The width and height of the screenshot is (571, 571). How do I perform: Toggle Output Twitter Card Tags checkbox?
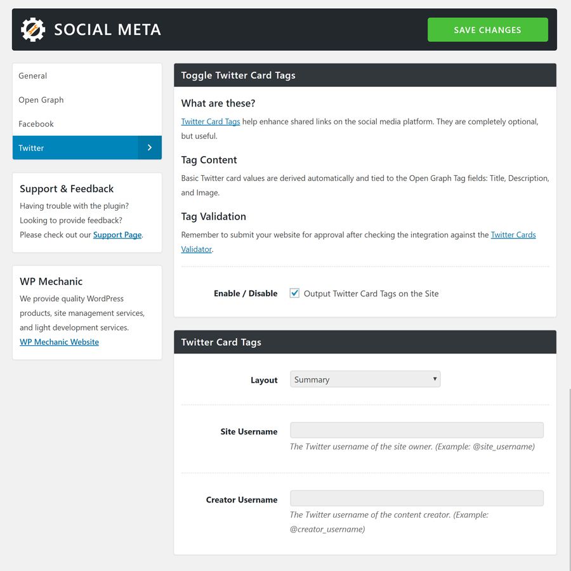tap(294, 293)
